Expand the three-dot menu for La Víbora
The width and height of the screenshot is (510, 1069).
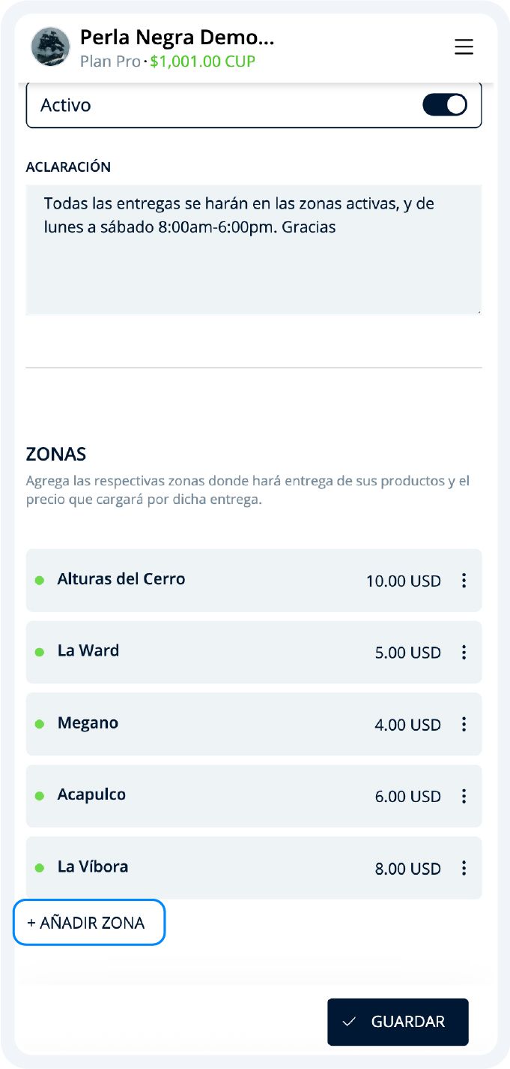click(x=464, y=868)
